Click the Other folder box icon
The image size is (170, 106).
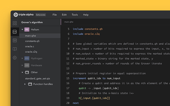[27, 72]
